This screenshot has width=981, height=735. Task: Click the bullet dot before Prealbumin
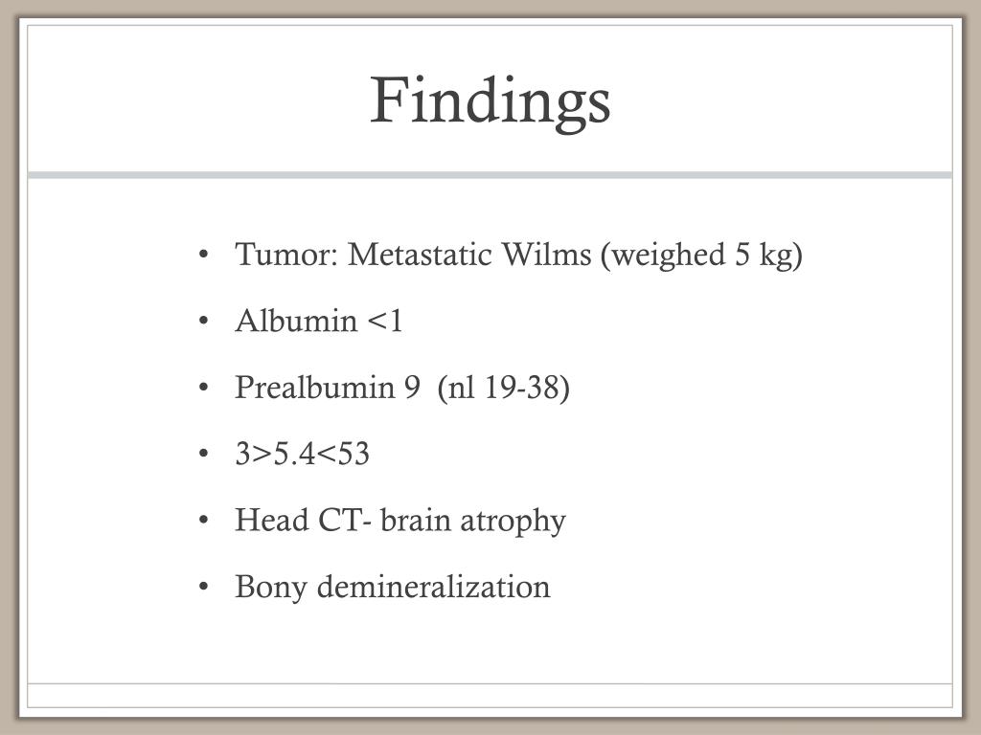tap(203, 388)
